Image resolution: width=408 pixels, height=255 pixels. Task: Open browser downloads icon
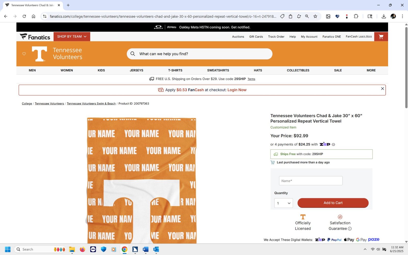pos(384,16)
